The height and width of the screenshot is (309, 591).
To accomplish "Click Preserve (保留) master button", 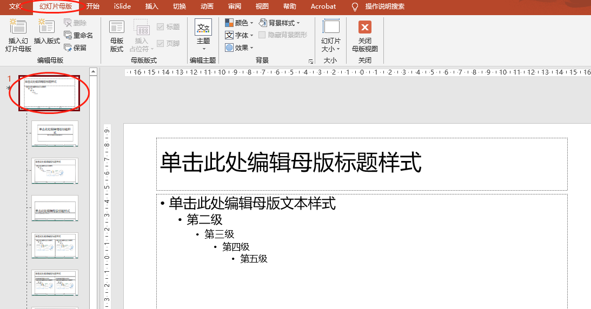I will 75,48.
